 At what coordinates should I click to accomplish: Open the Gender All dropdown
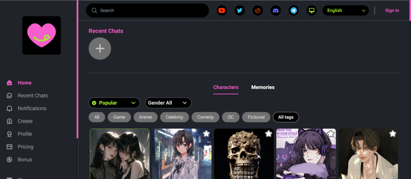point(168,103)
